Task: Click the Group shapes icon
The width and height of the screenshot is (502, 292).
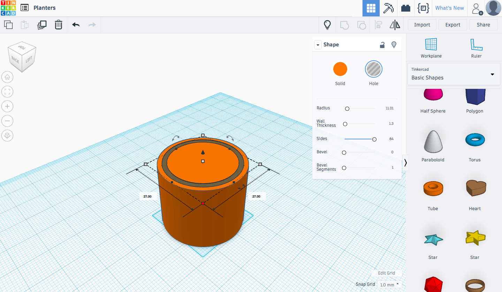Action: click(x=344, y=25)
